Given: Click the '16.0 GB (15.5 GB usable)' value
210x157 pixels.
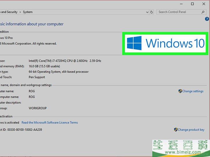Looking at the screenshot, I should [44, 66].
